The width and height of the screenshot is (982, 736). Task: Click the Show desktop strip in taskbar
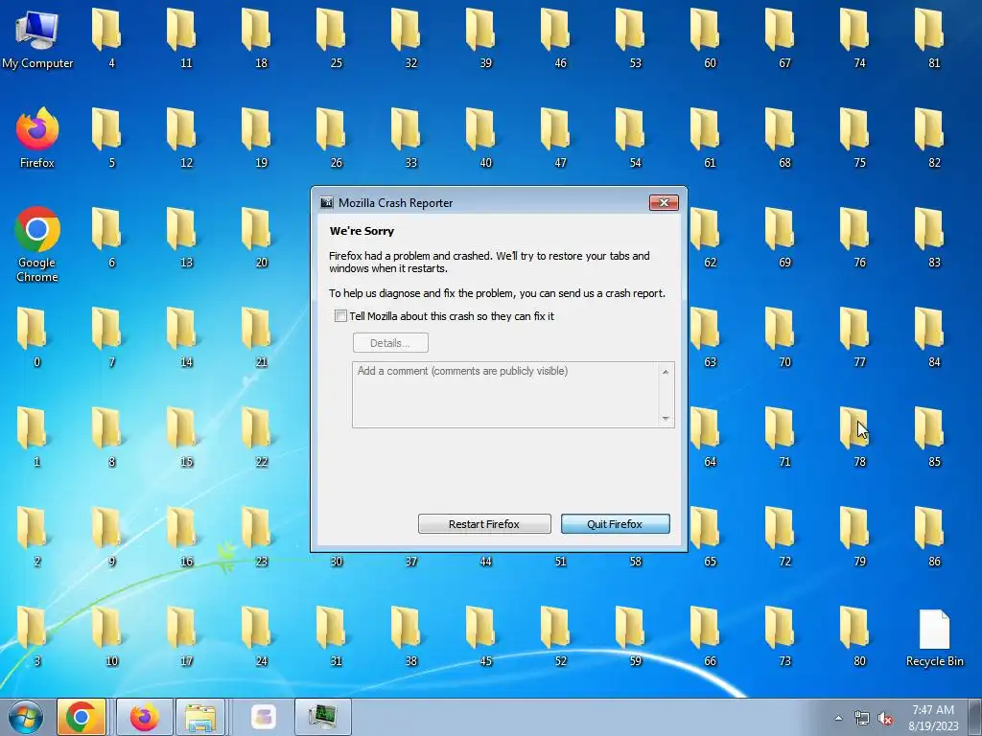coord(975,717)
